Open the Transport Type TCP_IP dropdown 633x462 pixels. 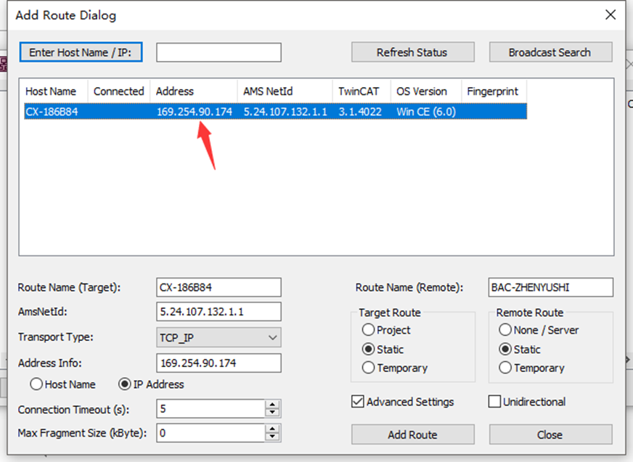click(x=219, y=337)
